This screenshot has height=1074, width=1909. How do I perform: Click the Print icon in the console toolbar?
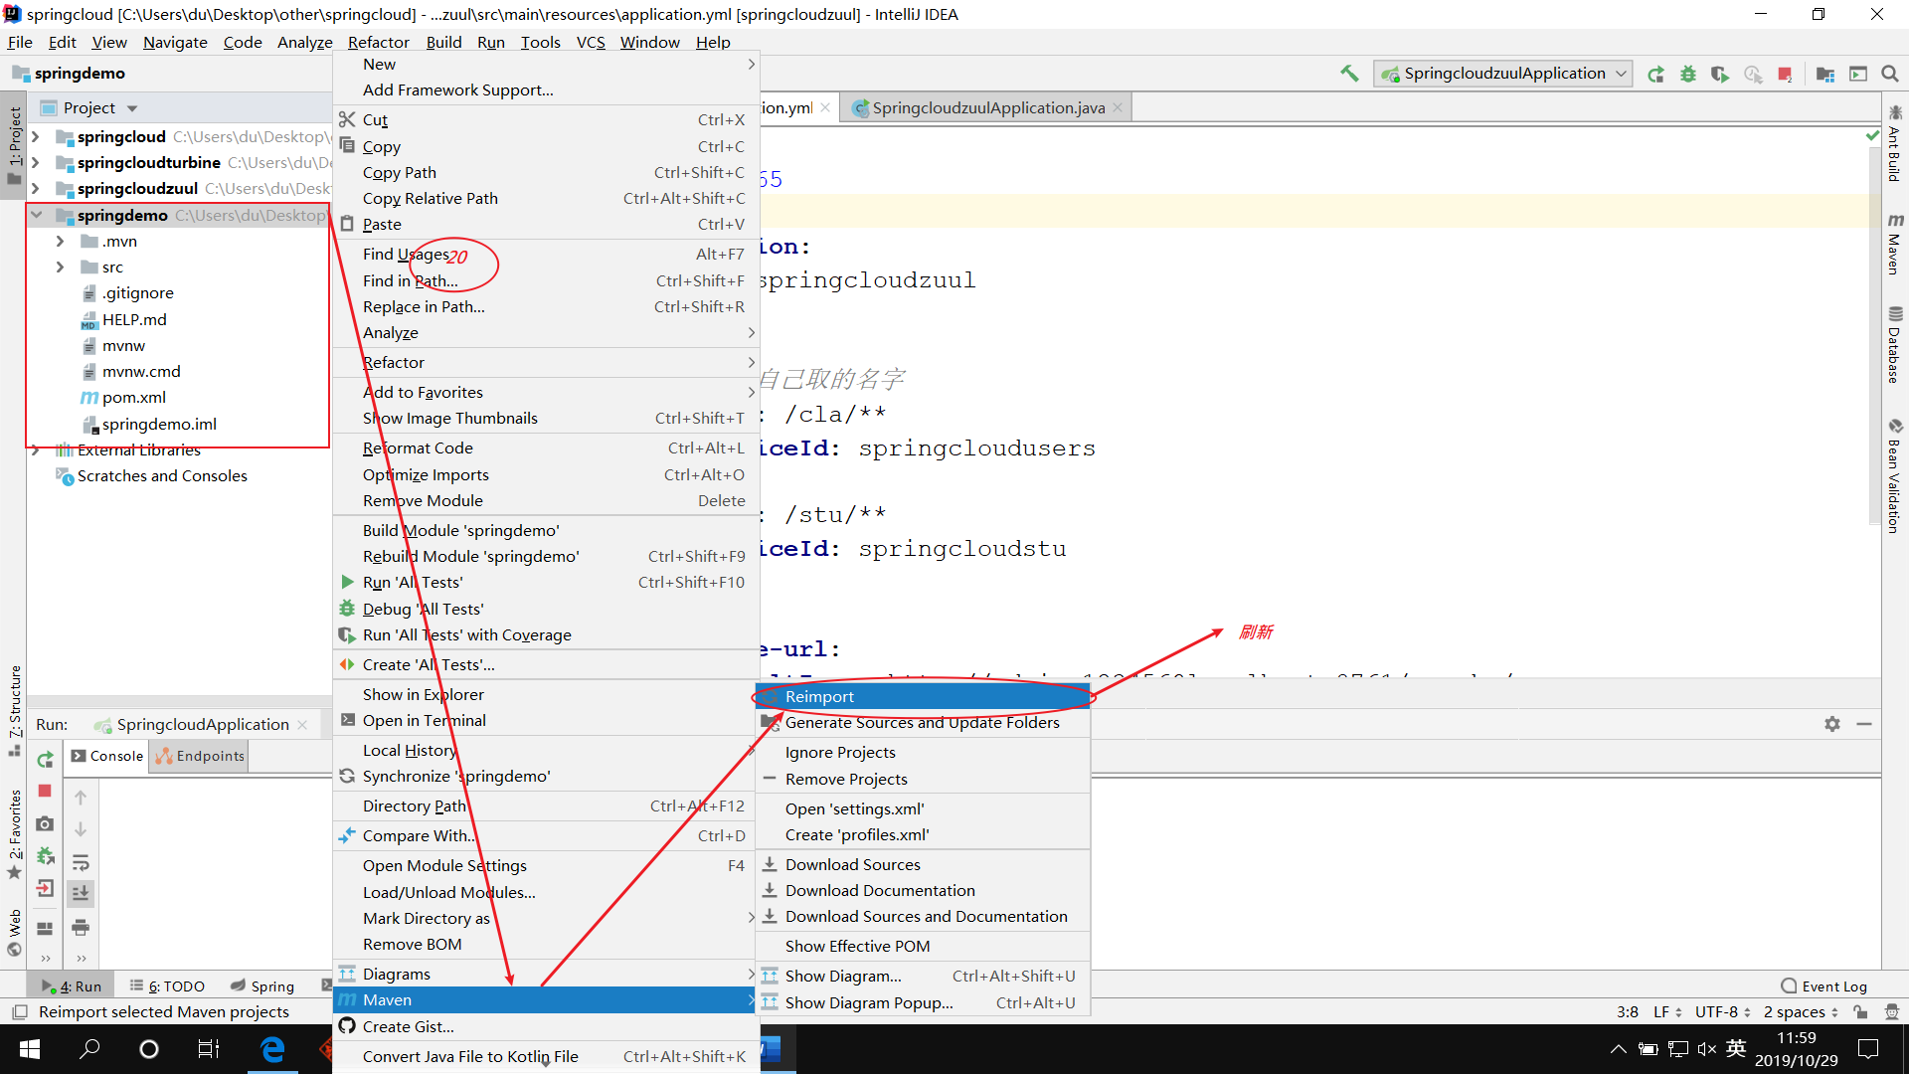[x=81, y=927]
